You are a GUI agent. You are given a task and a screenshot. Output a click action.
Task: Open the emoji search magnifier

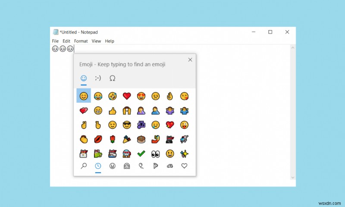point(84,166)
